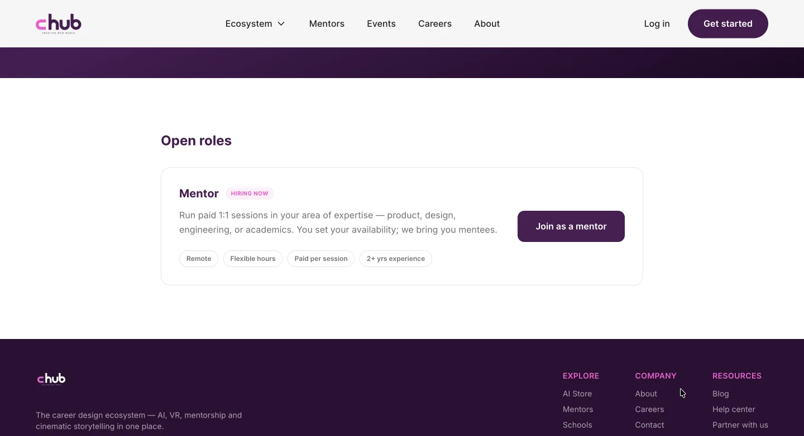804x436 pixels.
Task: Go to Events in the top navigation
Action: (381, 24)
